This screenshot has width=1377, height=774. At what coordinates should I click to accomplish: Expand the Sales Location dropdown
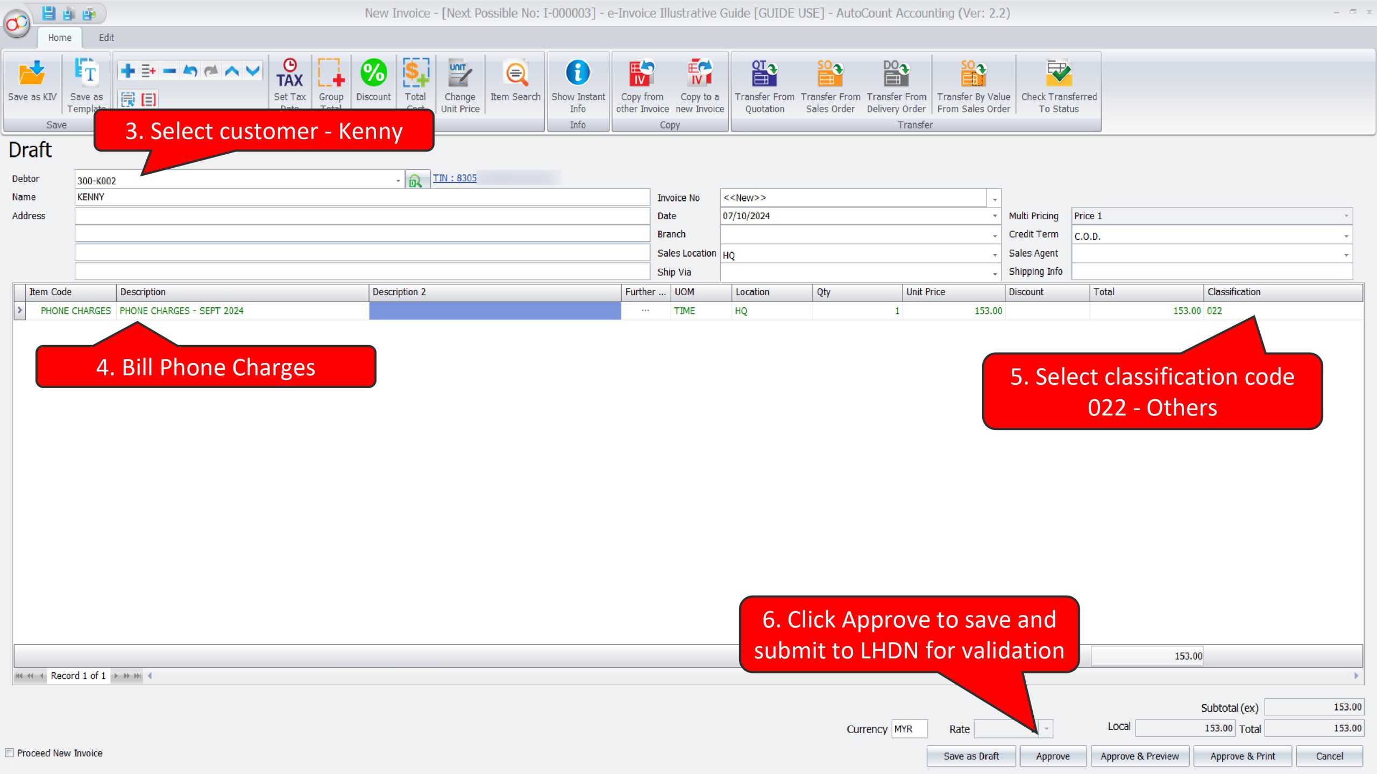point(995,254)
